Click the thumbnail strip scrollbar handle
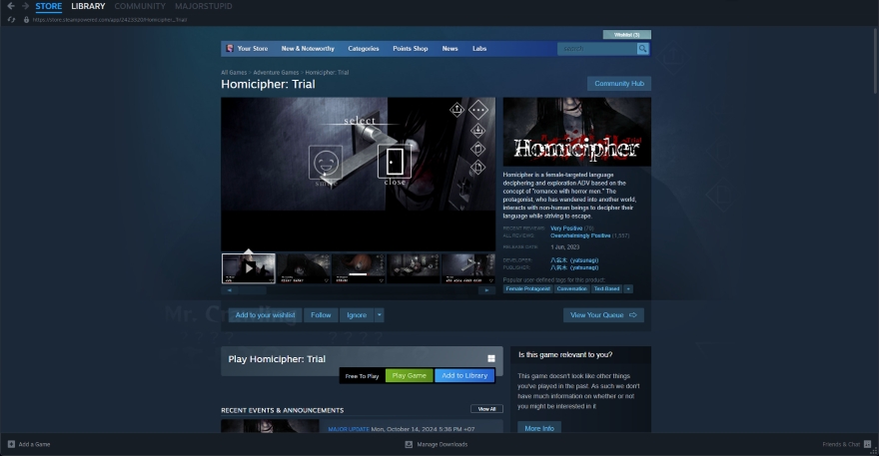 click(x=253, y=290)
